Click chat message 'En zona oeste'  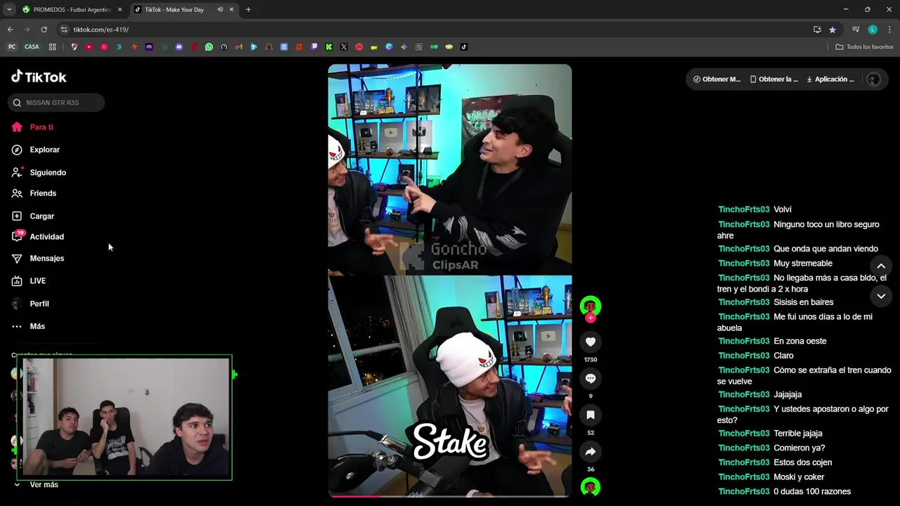[x=800, y=341]
